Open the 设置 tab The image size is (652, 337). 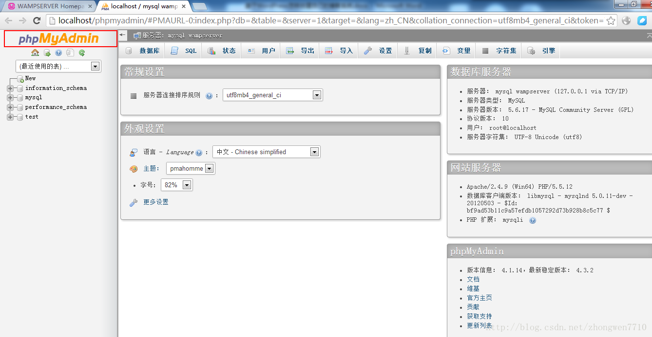pos(378,51)
